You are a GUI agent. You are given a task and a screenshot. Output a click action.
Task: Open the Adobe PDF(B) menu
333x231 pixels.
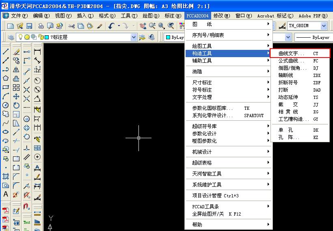click(x=313, y=16)
